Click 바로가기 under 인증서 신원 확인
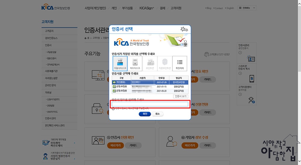This screenshot has width=301, height=165. (115, 146)
